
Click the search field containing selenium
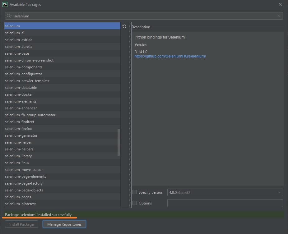[x=144, y=16]
